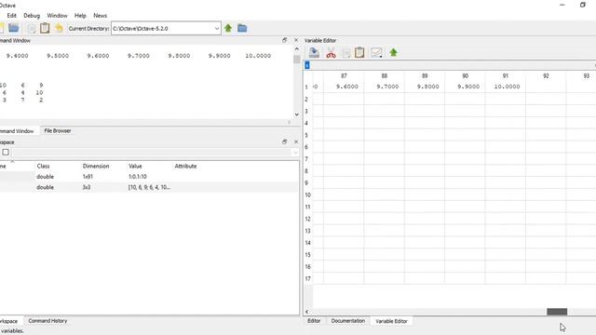This screenshot has height=335, width=596.
Task: Go up one directory with green arrow
Action: pyautogui.click(x=228, y=28)
